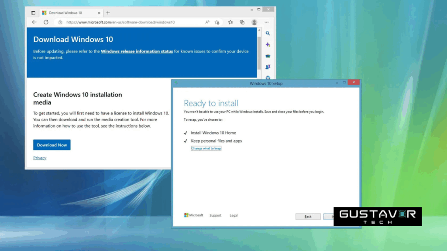447x251 pixels.
Task: Open the sidebar Tools briefcase icon
Action: click(268, 56)
